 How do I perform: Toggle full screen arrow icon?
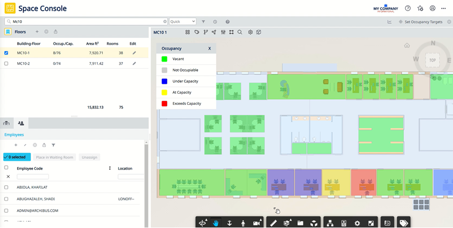coord(371,223)
